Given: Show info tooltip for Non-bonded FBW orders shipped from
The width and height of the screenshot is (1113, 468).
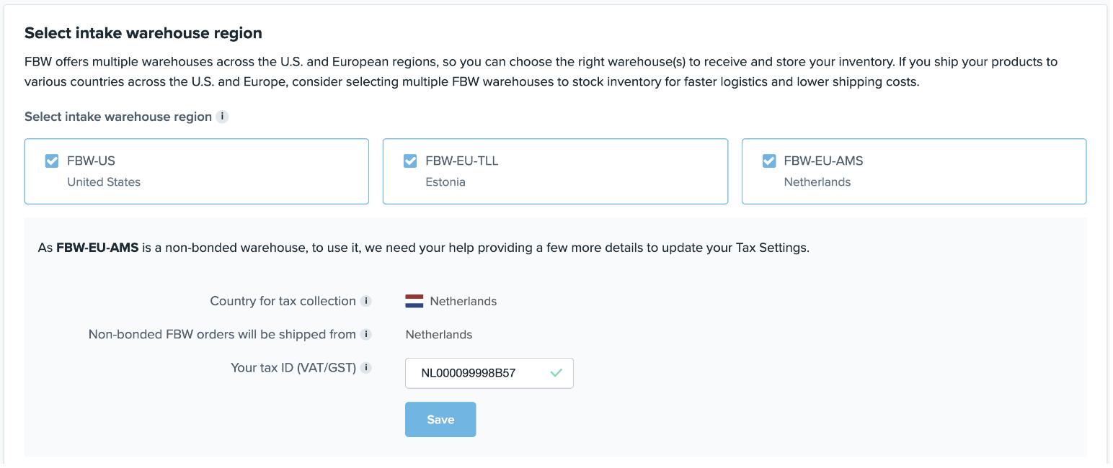Looking at the screenshot, I should [x=366, y=334].
